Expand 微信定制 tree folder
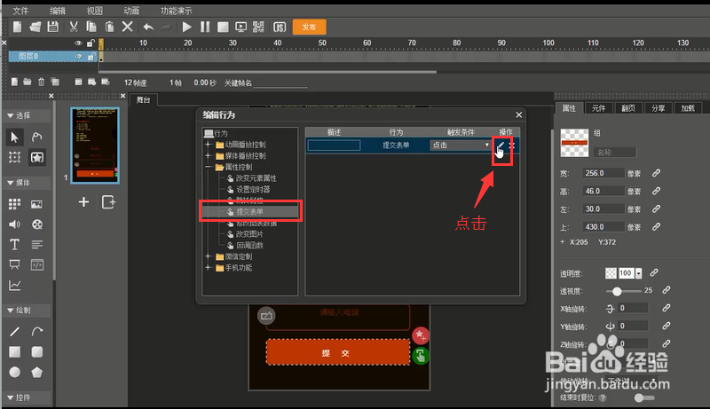Image resolution: width=710 pixels, height=409 pixels. click(x=208, y=256)
